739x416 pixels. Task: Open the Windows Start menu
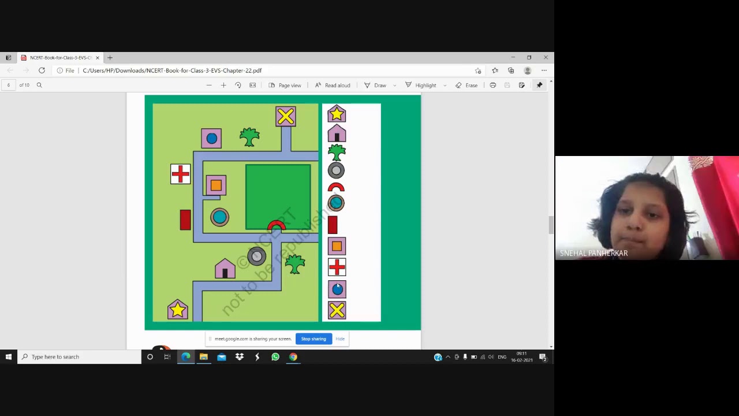pos(8,357)
